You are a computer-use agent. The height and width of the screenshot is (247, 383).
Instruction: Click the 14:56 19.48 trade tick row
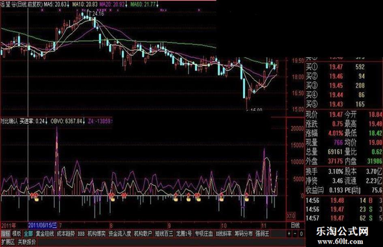(344, 200)
